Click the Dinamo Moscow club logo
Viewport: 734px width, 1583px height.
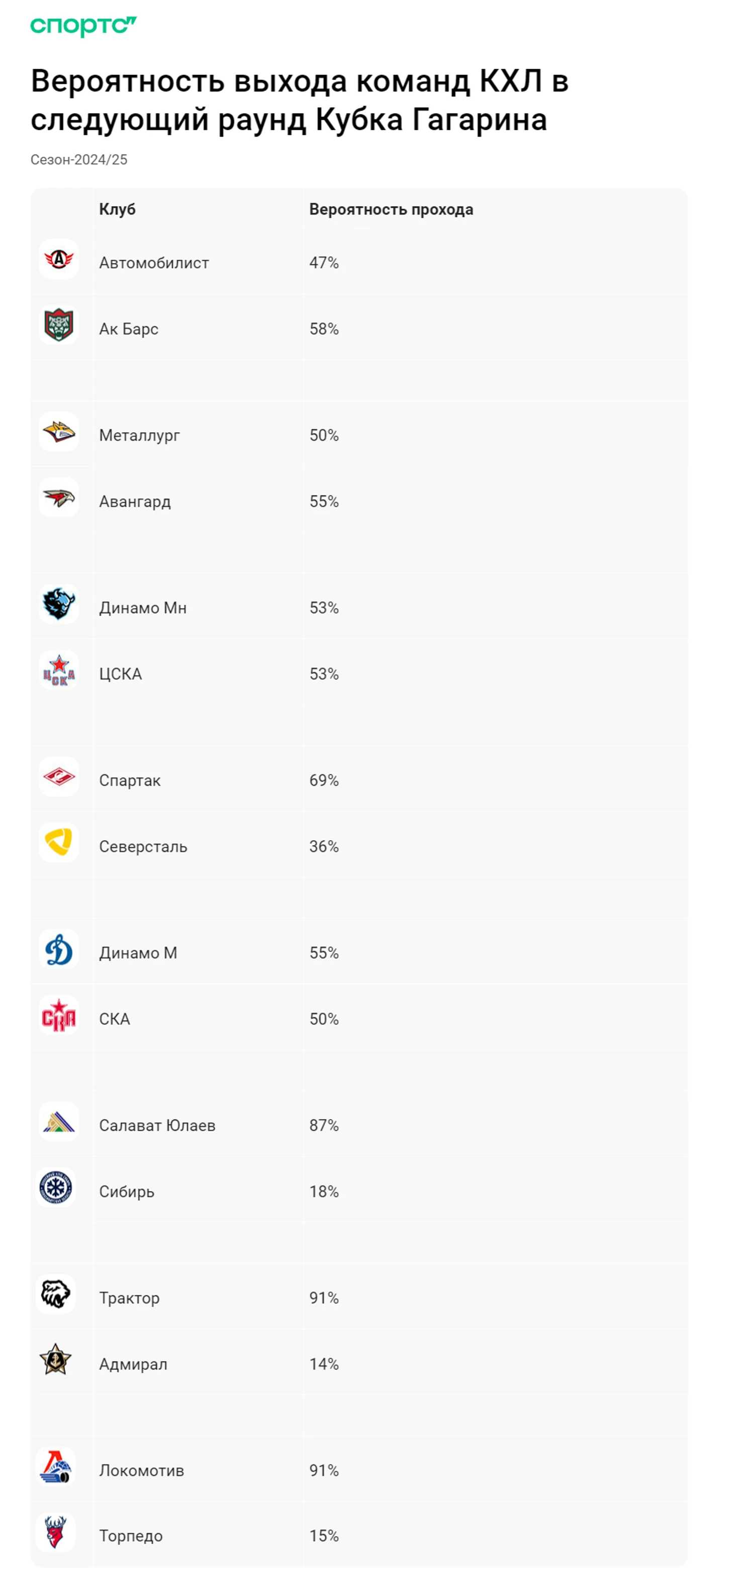click(x=59, y=949)
